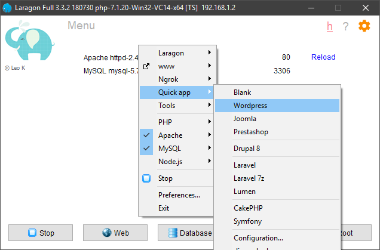Click Apache port value 80
The width and height of the screenshot is (380, 250).
coord(286,57)
